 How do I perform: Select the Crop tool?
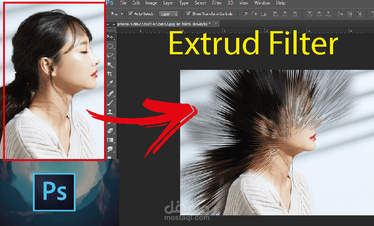click(x=110, y=74)
